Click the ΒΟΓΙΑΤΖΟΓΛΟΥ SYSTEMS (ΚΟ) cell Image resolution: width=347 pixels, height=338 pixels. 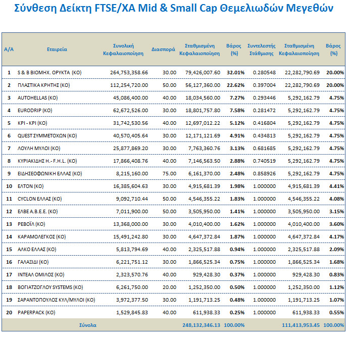(50, 287)
